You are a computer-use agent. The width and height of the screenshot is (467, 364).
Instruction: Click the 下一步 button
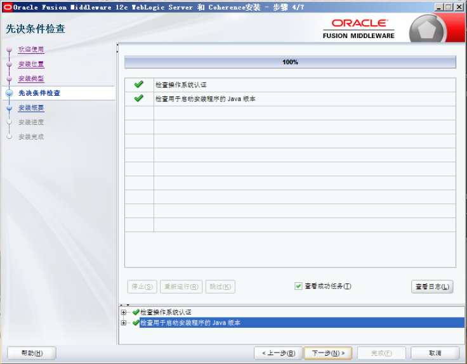tap(328, 353)
